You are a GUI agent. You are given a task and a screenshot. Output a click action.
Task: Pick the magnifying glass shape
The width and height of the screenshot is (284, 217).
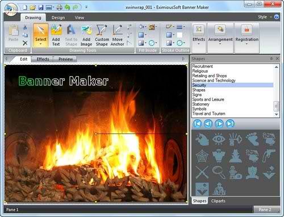[219, 173]
